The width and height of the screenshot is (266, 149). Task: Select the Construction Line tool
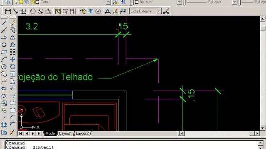point(4,30)
